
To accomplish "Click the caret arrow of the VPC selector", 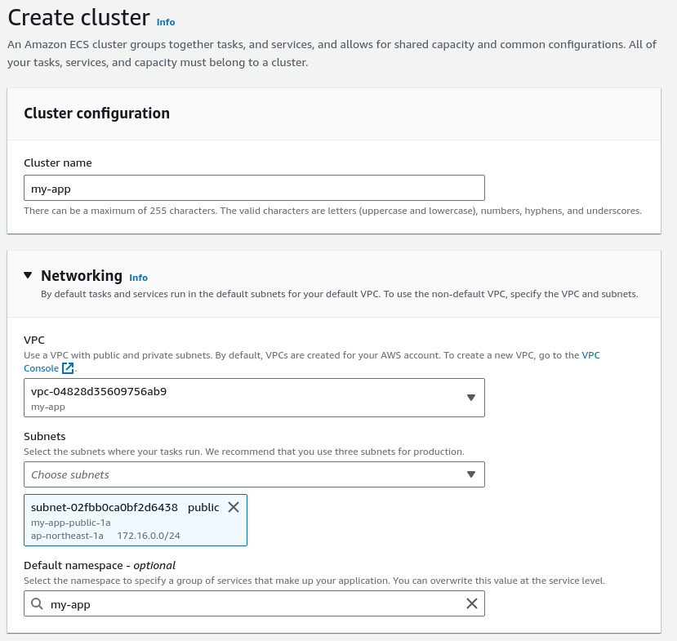I will click(471, 398).
